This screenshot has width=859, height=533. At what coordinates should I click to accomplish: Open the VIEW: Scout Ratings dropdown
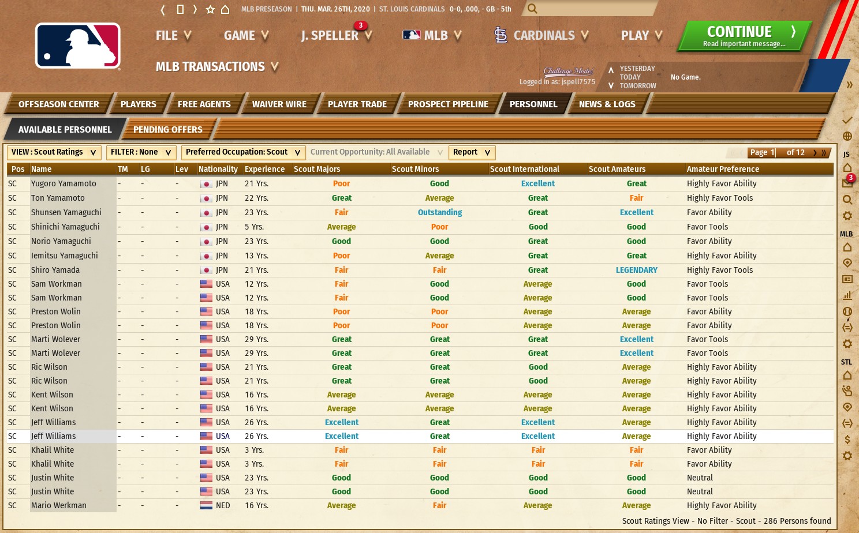click(x=54, y=152)
